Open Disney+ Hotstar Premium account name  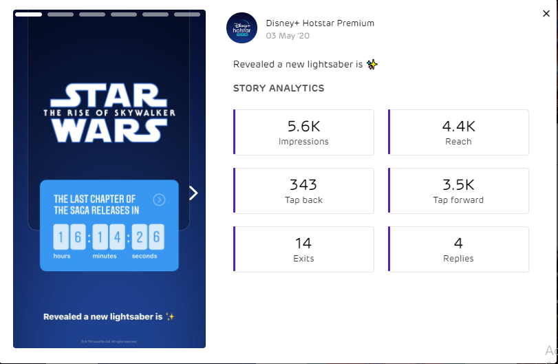click(320, 23)
